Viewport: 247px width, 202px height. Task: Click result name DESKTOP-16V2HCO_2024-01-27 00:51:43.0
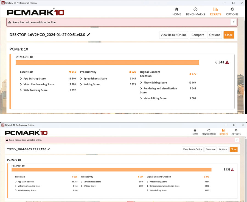point(47,35)
